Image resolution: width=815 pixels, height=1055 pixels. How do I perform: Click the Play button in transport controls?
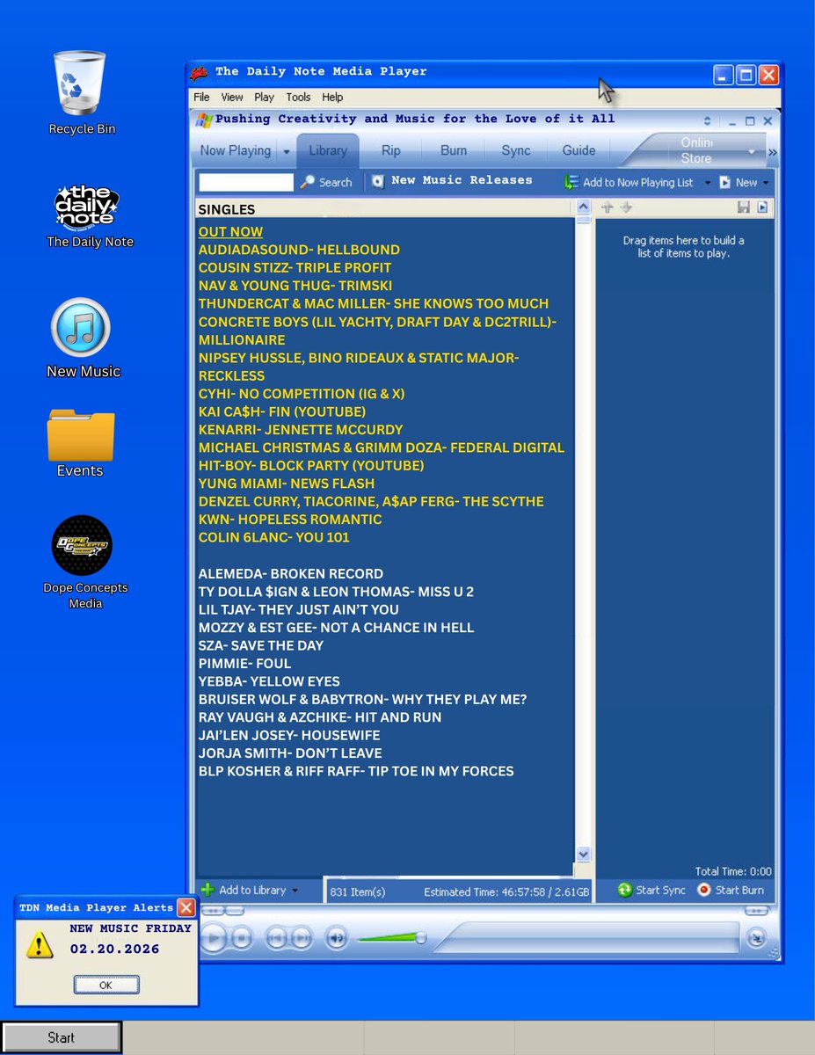pos(213,938)
